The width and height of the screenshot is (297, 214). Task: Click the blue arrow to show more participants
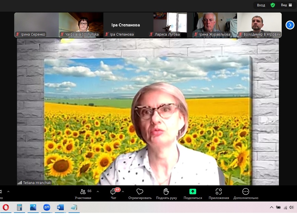pyautogui.click(x=290, y=25)
